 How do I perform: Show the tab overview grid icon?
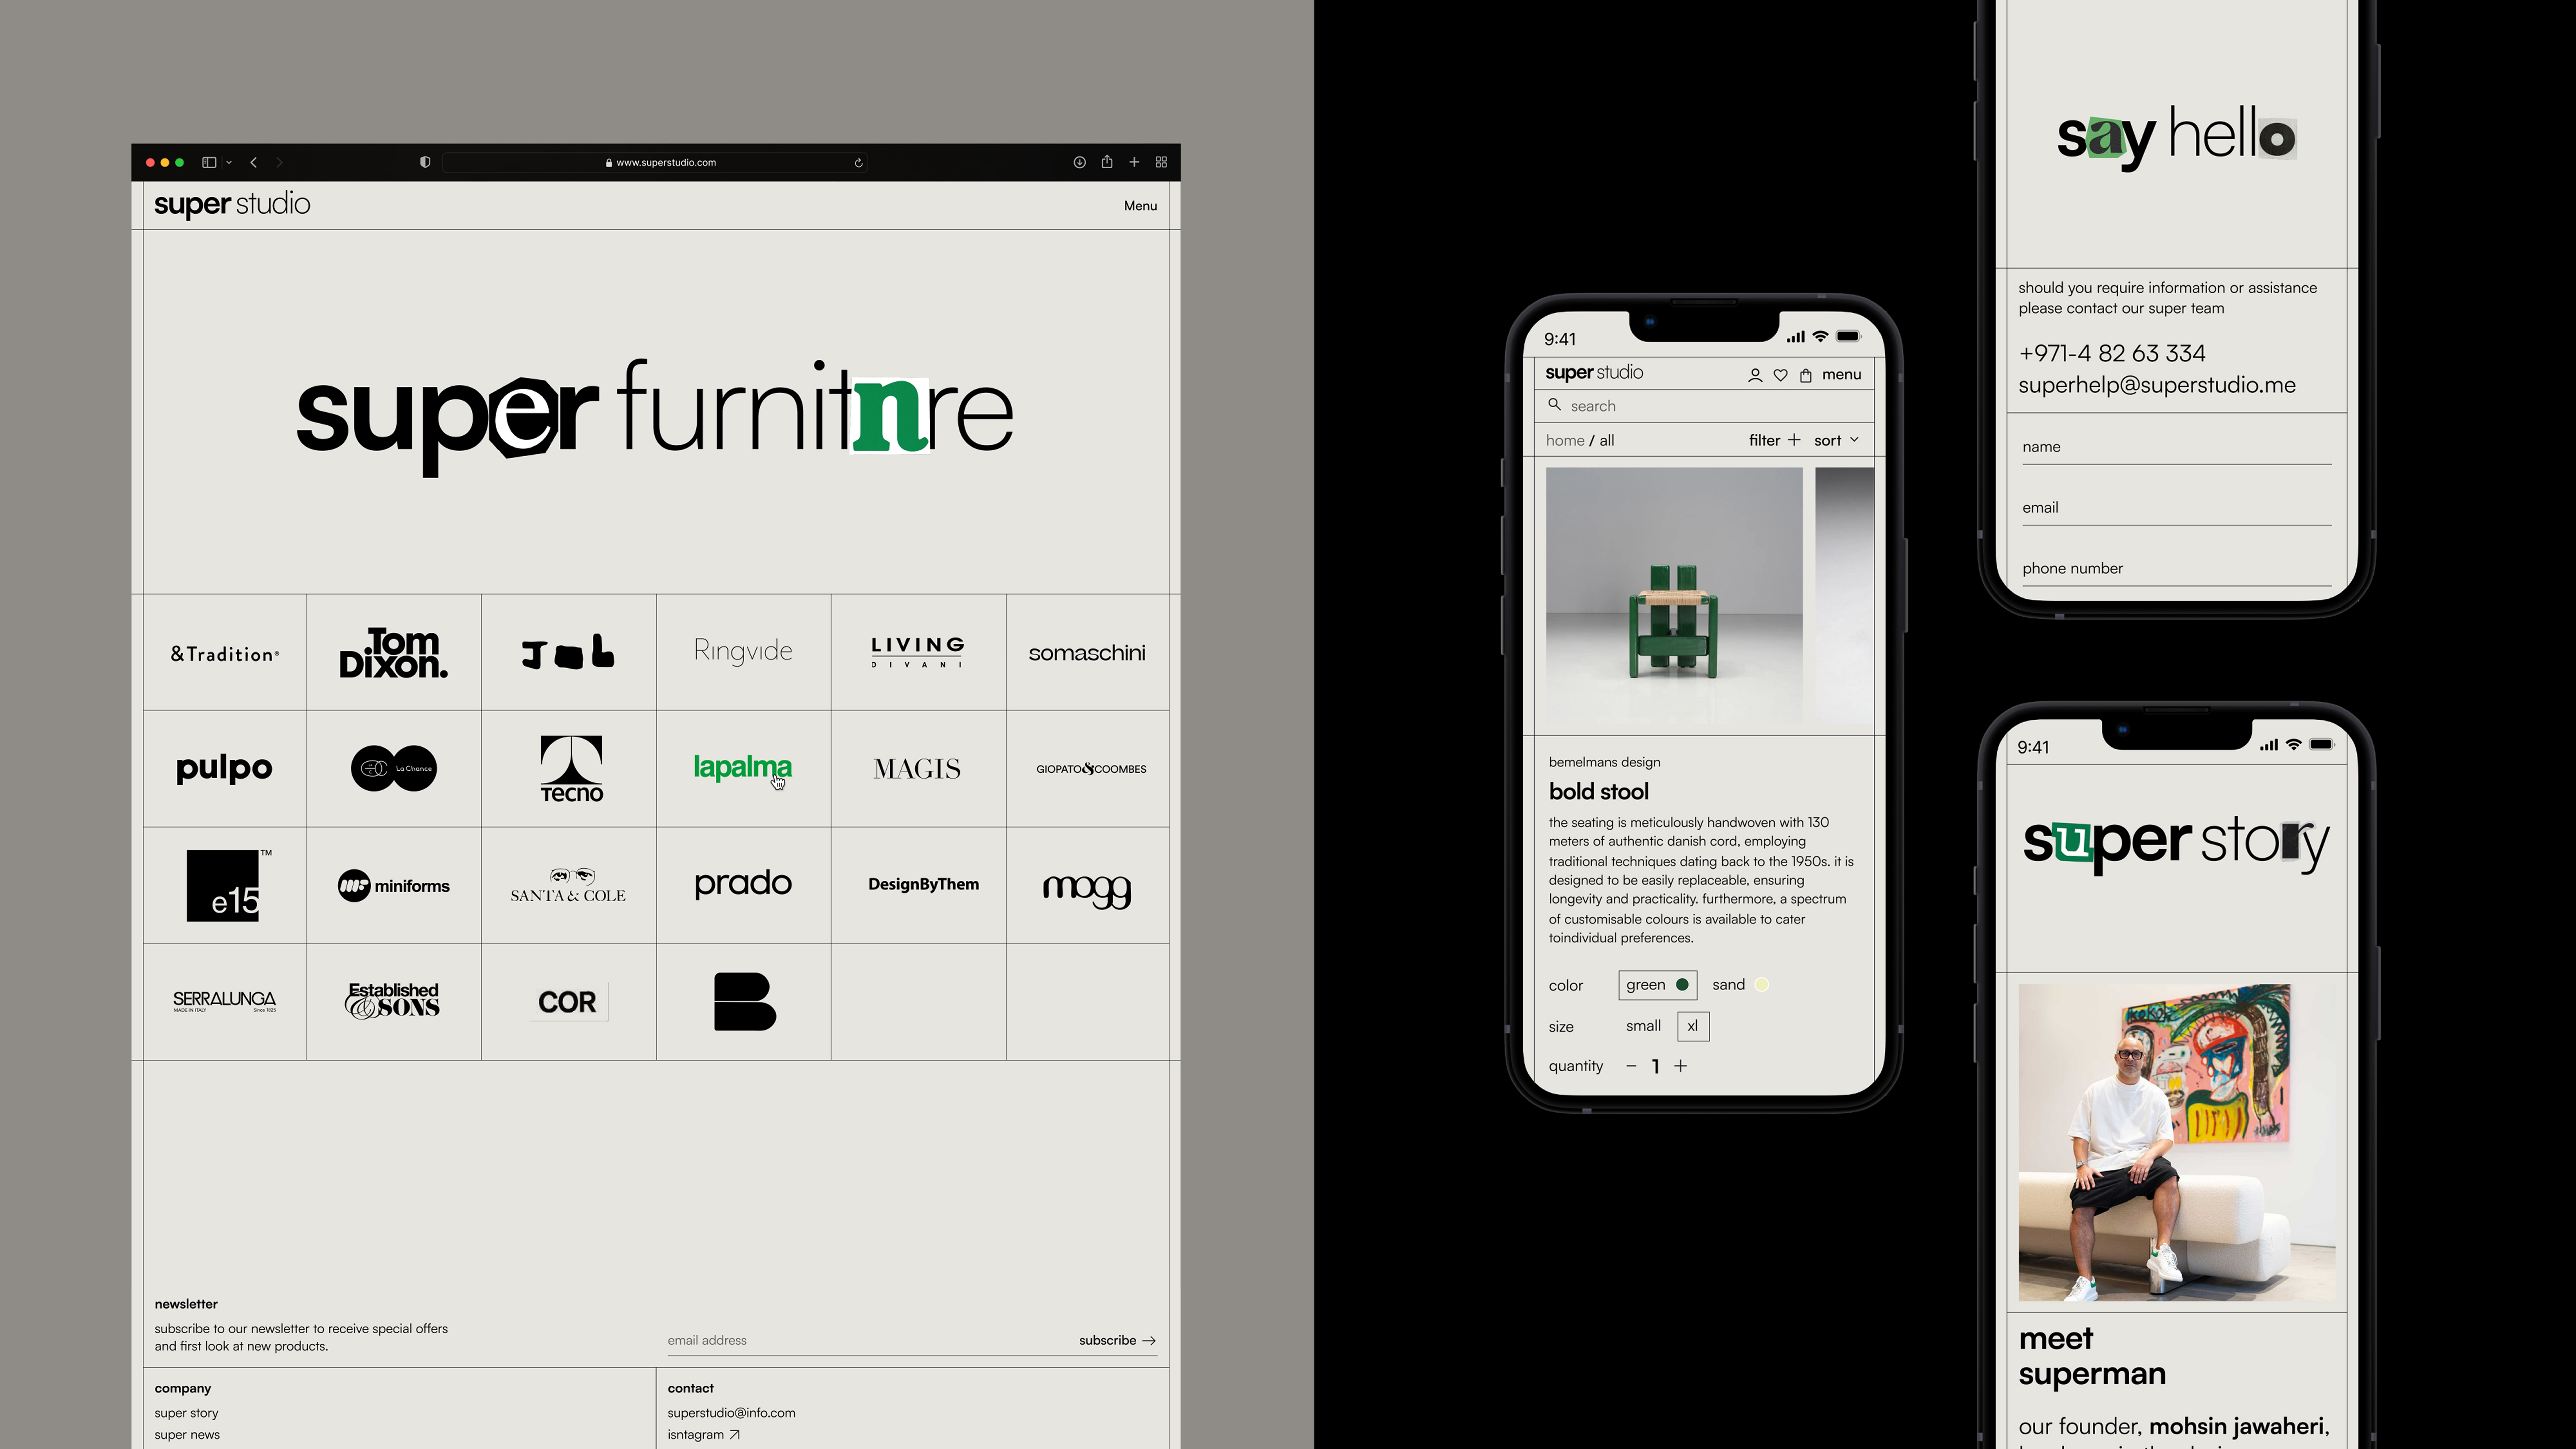(1161, 162)
